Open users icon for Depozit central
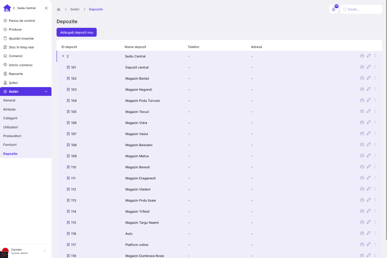 [362, 67]
